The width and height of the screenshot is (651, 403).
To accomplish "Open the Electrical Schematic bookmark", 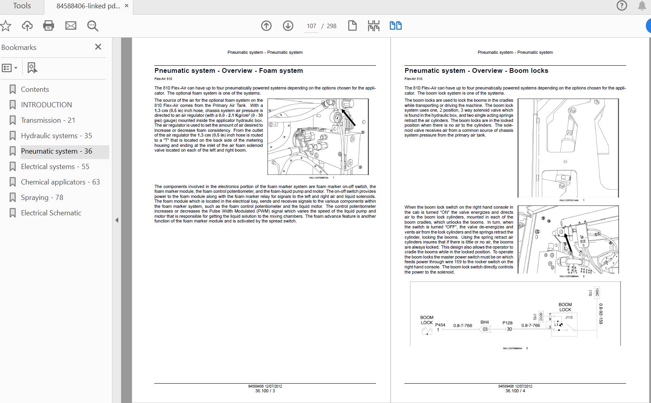I will 51,213.
